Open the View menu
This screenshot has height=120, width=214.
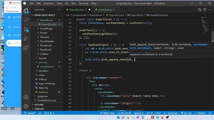coord(59,3)
